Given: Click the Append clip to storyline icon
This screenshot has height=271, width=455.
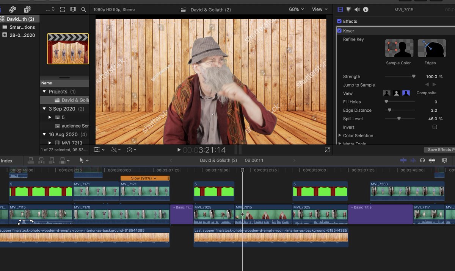Looking at the screenshot, I should pyautogui.click(x=52, y=160).
